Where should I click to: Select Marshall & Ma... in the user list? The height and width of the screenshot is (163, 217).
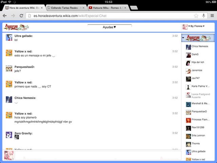[198, 104]
